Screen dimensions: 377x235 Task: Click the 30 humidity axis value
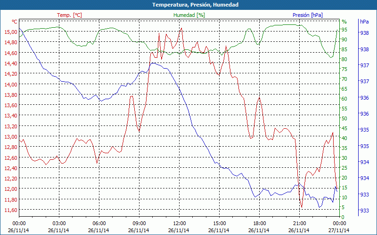(344, 158)
